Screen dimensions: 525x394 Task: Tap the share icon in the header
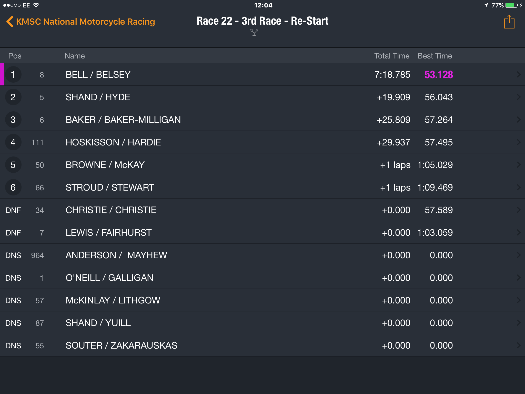tap(509, 22)
